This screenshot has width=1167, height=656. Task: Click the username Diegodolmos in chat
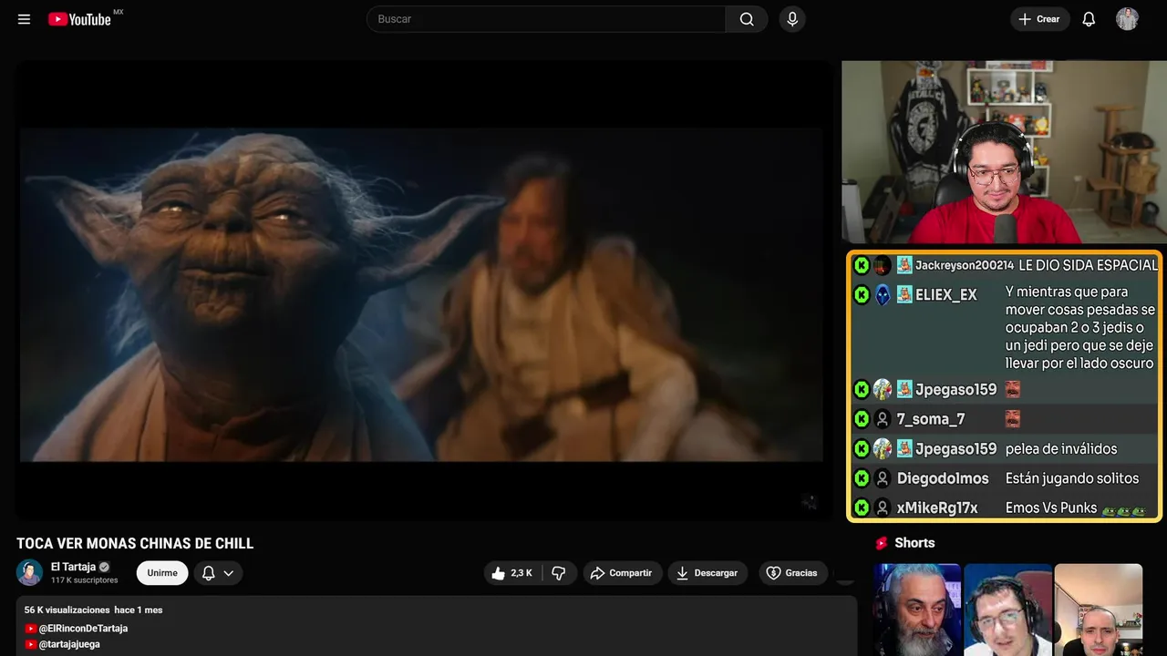pos(942,478)
